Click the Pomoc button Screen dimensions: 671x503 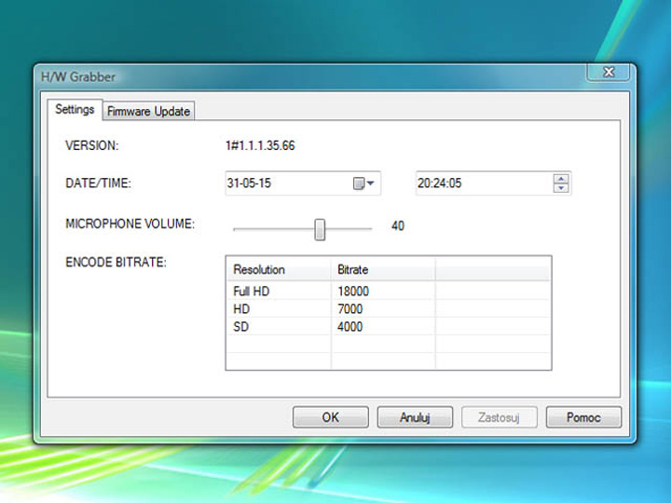click(x=583, y=417)
